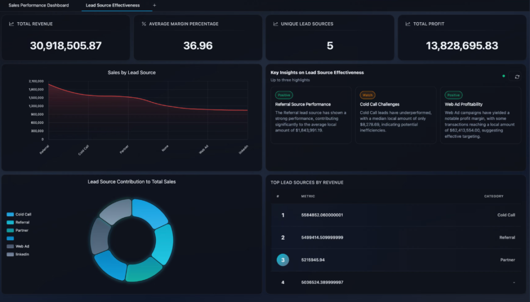
Task: Click the Referral x-axis label on sales chart
Action: pos(45,149)
